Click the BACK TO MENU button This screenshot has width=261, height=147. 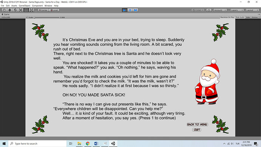click(197, 125)
